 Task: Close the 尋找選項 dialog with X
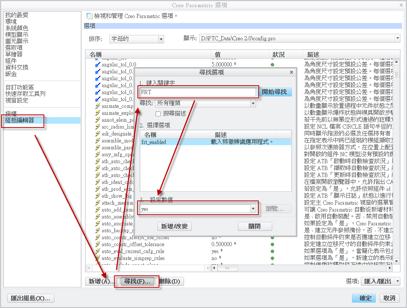click(291, 72)
